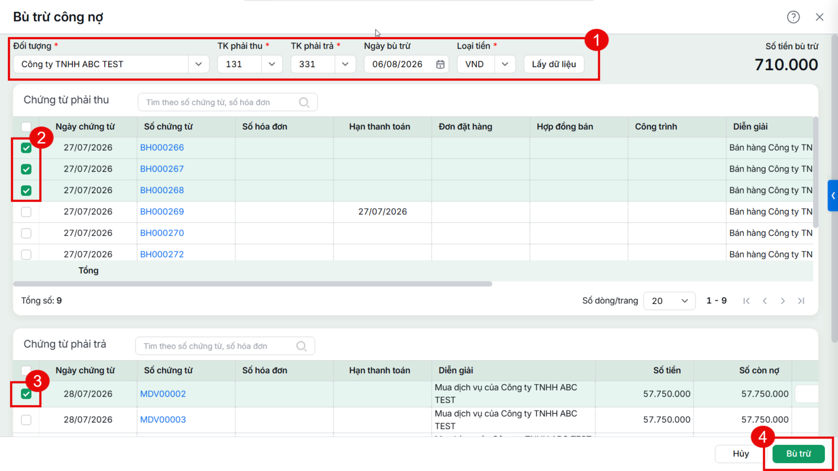Uncheck the BH000268 row checkbox

pos(26,190)
